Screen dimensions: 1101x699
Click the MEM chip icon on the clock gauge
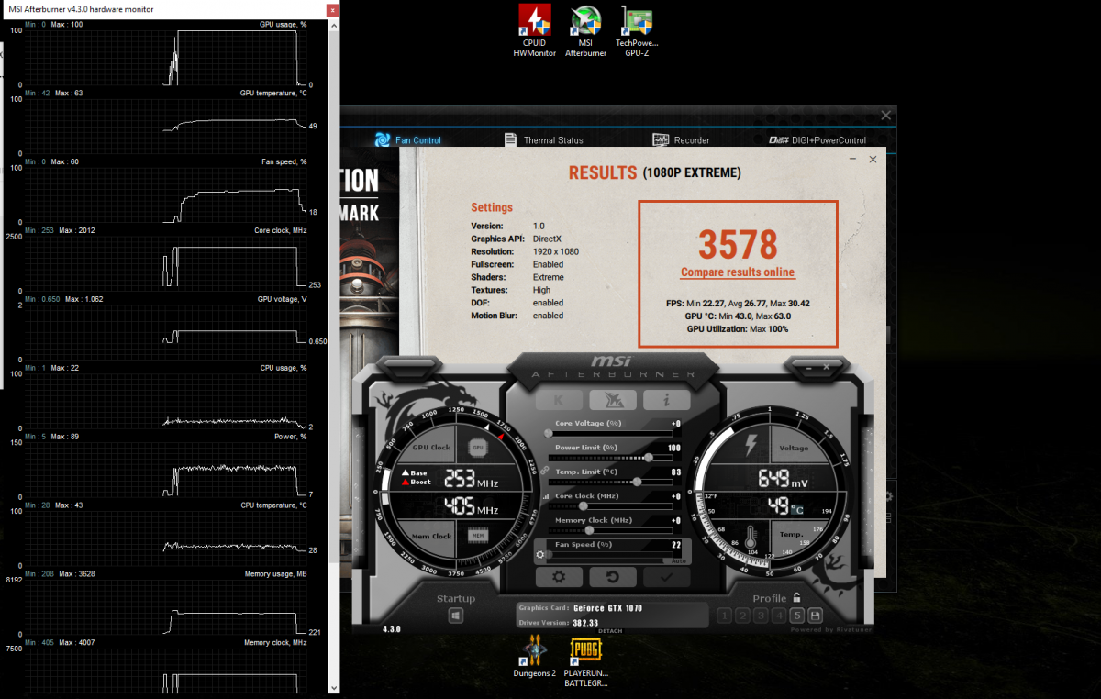[x=477, y=535]
